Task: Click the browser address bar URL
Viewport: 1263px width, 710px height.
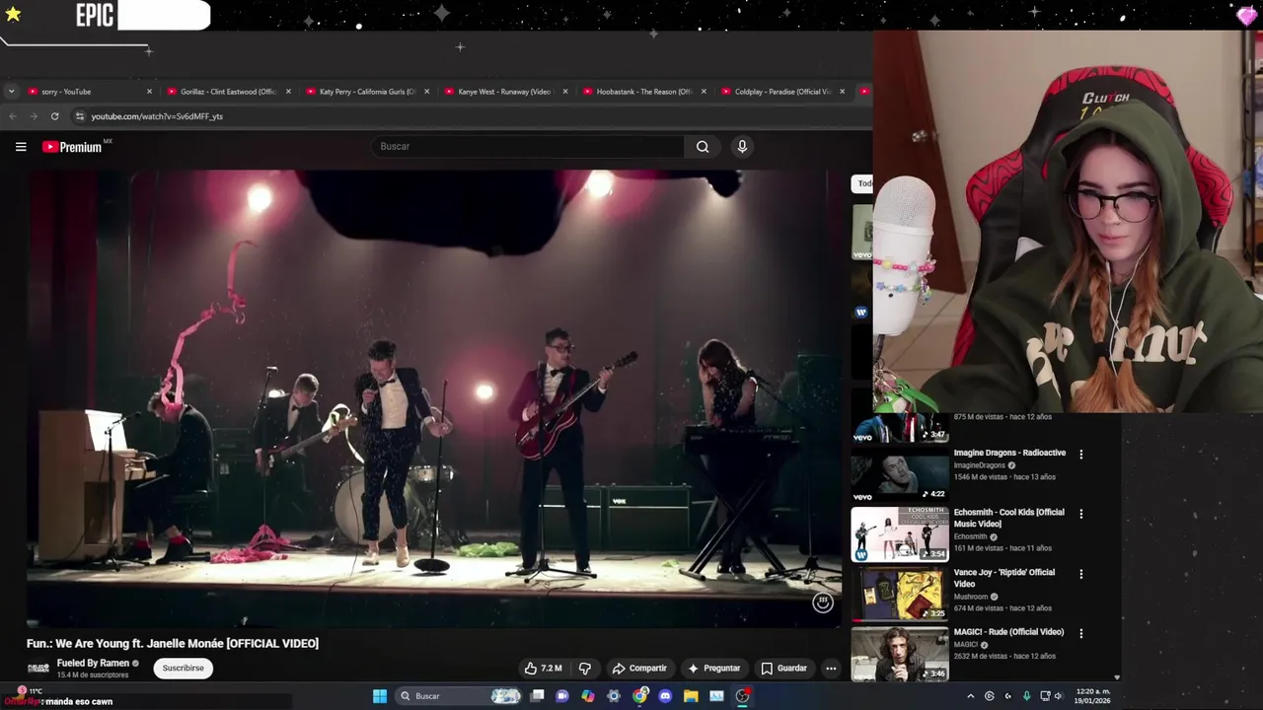Action: 157,116
